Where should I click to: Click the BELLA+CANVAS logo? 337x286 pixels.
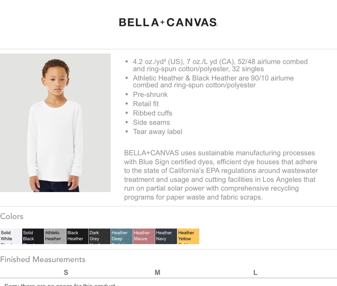[x=168, y=22]
